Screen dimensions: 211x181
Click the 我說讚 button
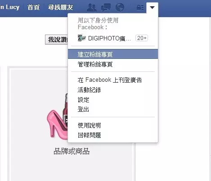pyautogui.click(x=57, y=40)
